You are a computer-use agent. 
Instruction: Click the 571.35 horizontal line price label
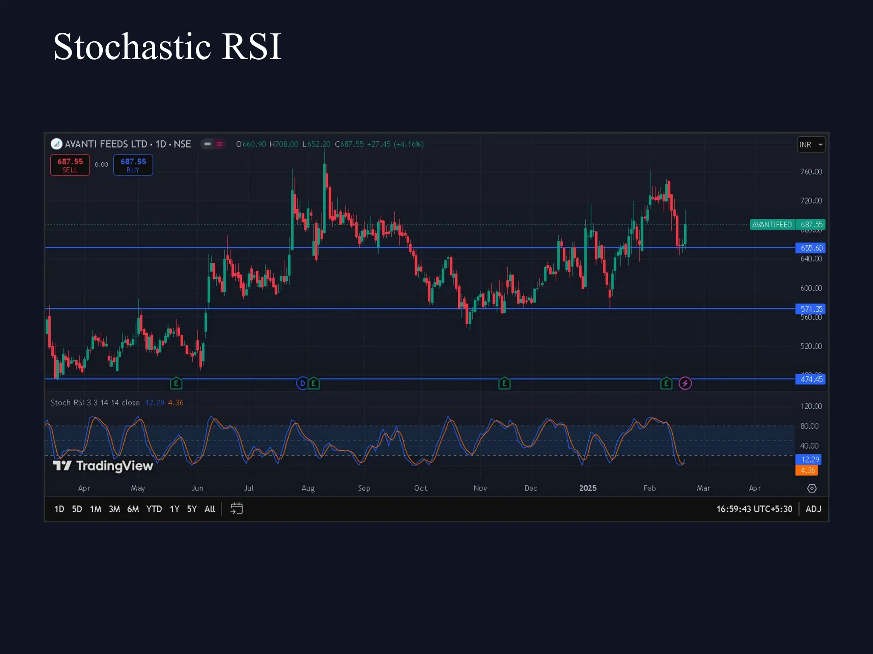(811, 309)
